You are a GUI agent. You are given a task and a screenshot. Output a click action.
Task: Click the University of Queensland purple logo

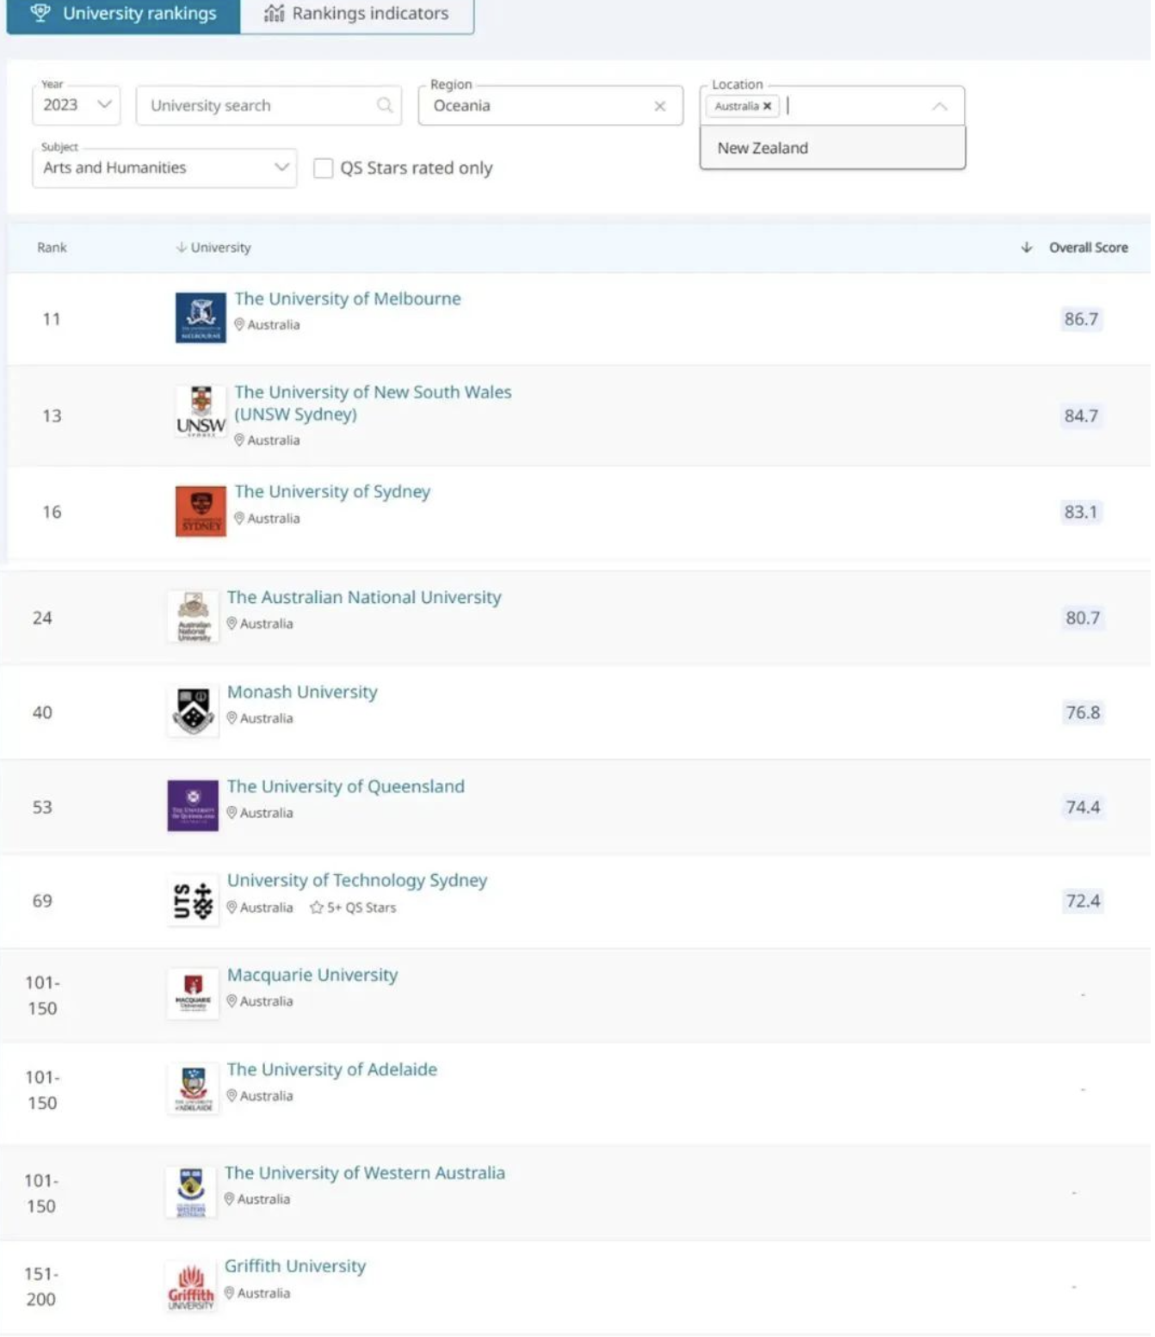point(193,806)
